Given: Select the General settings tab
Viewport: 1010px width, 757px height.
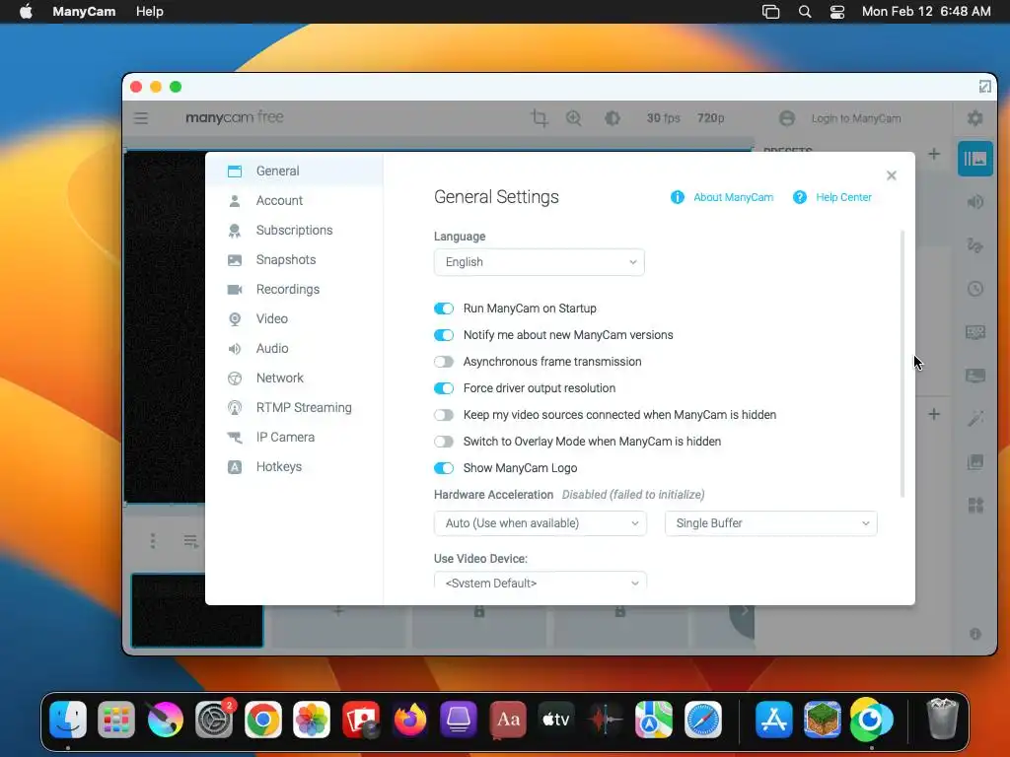Looking at the screenshot, I should coord(294,171).
